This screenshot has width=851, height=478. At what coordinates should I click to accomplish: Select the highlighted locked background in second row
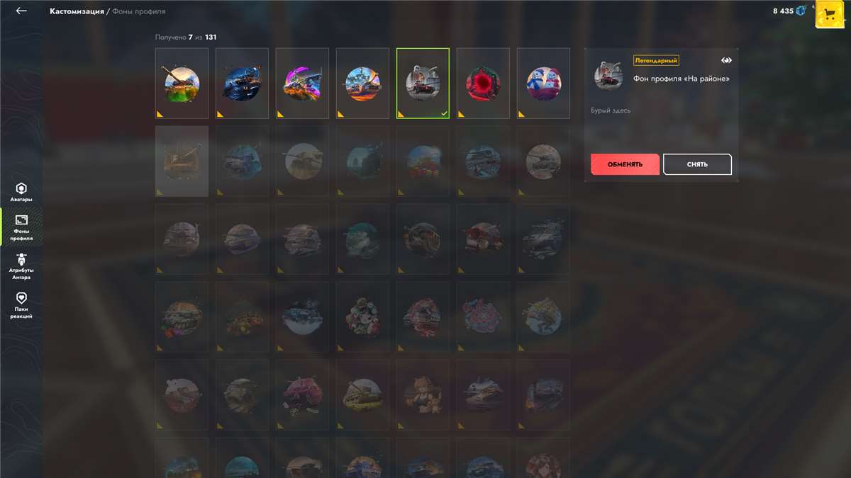pyautogui.click(x=182, y=161)
